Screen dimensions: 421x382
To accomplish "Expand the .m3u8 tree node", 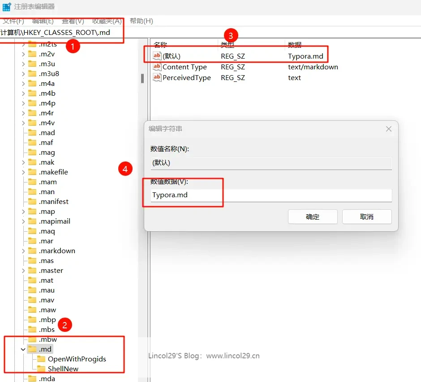I will coord(23,74).
